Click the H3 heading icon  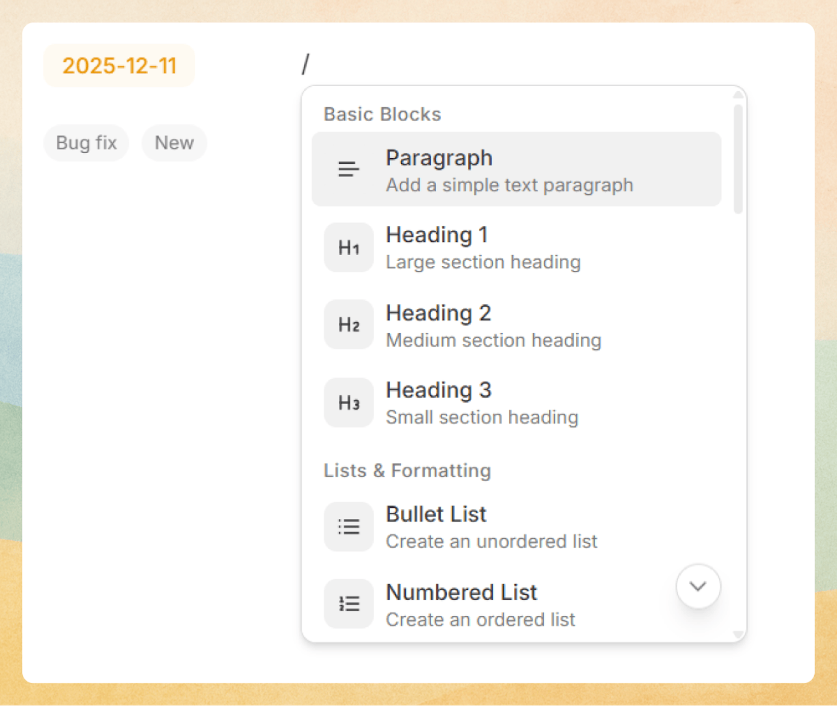348,403
